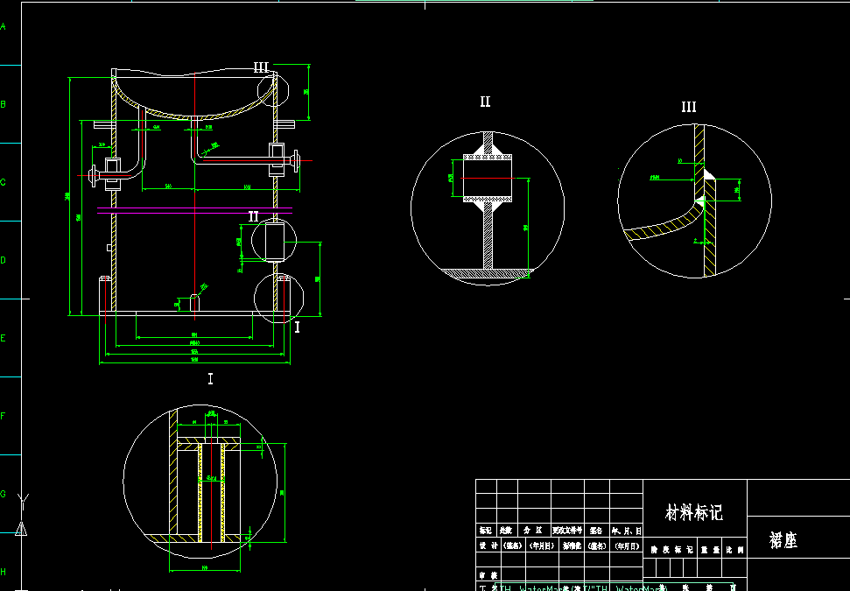Click zone letter A on the drawing border
This screenshot has width=850, height=591.
[x=4, y=26]
